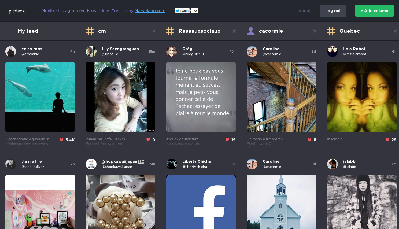
Task: Click the @greg118218 username
Action: coord(193,54)
